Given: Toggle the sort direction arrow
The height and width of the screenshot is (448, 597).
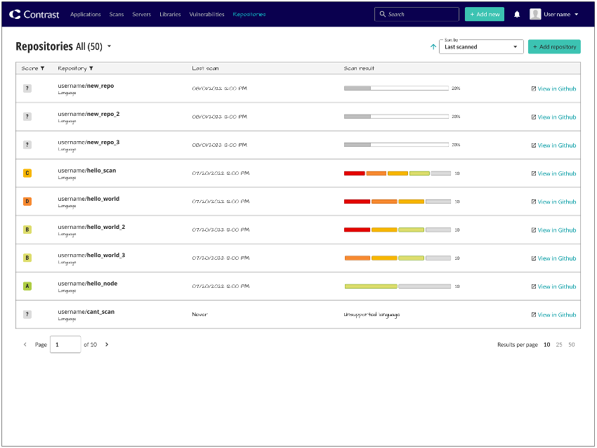Looking at the screenshot, I should [433, 47].
